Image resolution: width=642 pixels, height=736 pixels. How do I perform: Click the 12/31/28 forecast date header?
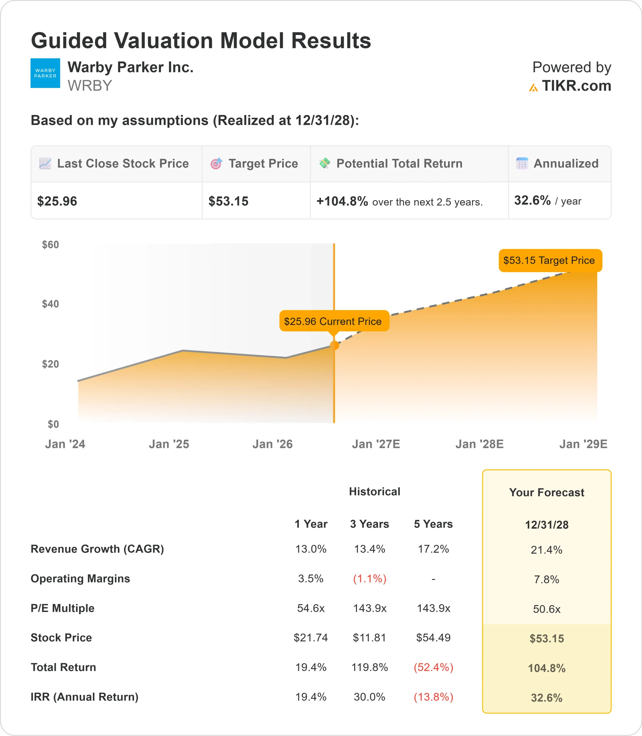[547, 525]
